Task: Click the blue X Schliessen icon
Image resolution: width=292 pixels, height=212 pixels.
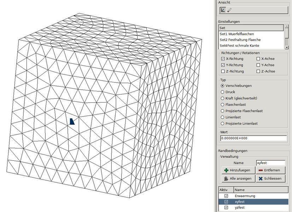Action: pyautogui.click(x=261, y=179)
